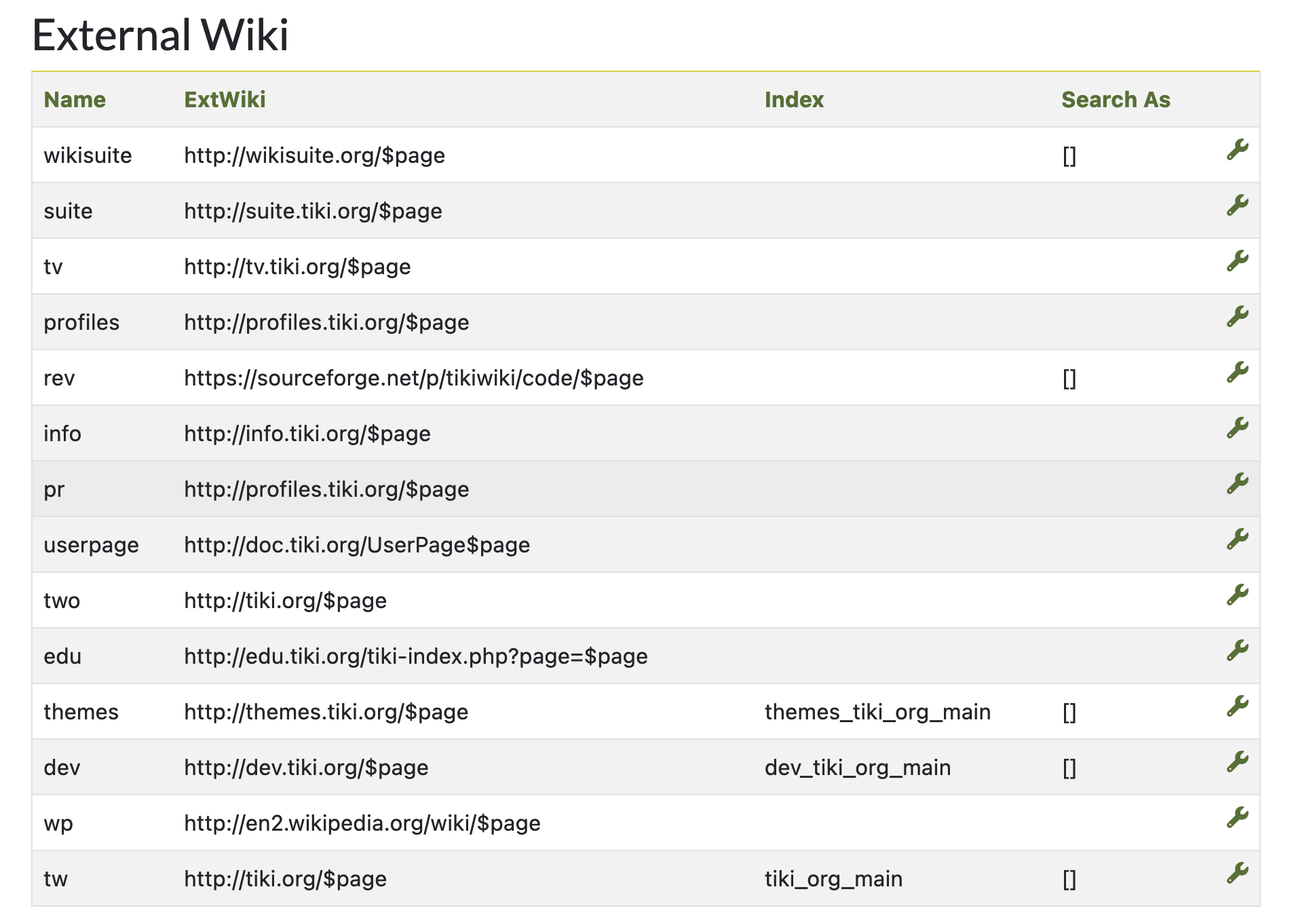Select the name cell 'dev'
The image size is (1292, 923).
coord(62,768)
